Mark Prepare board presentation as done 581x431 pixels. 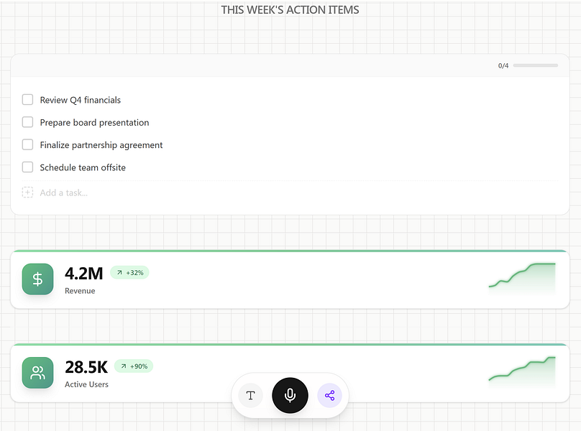pos(27,122)
